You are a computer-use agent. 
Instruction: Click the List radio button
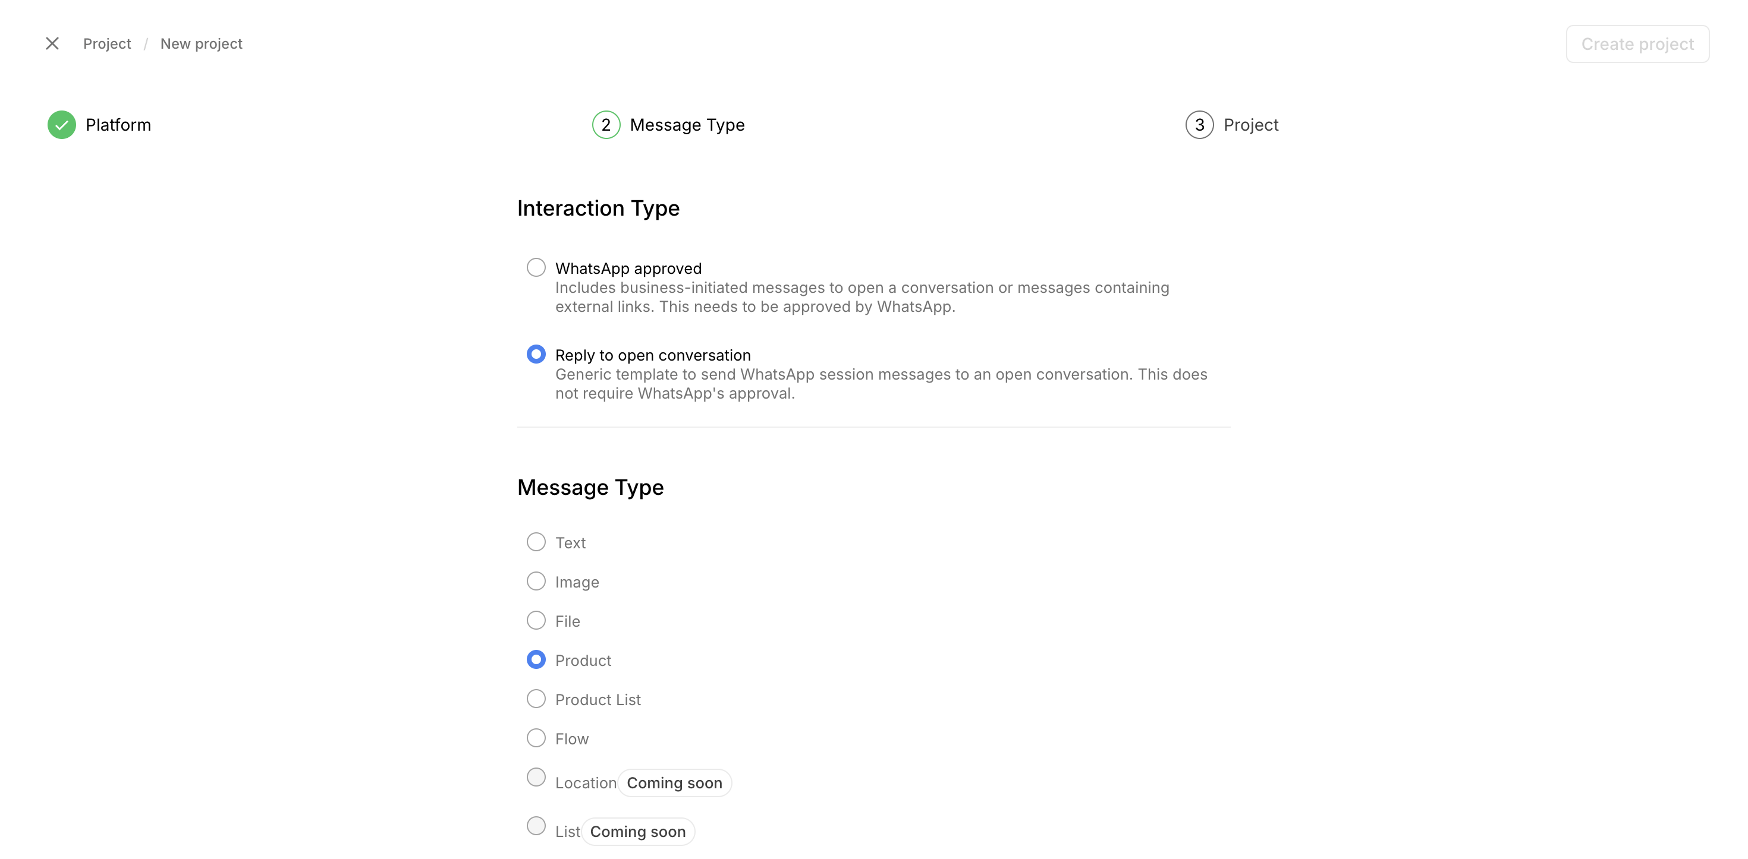pyautogui.click(x=536, y=826)
